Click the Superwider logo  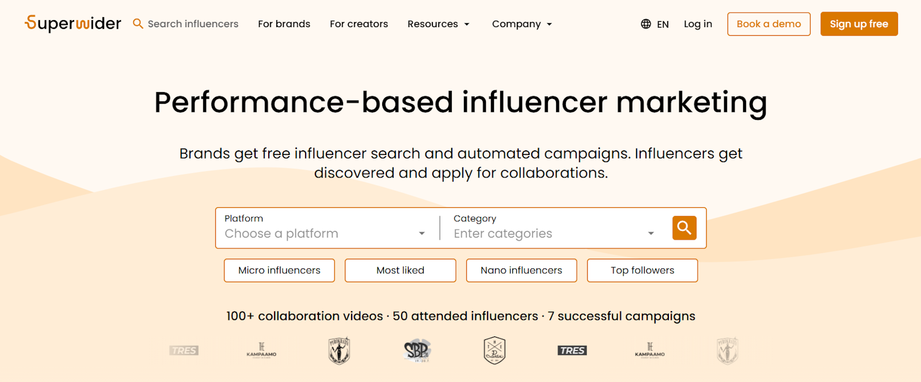point(73,24)
